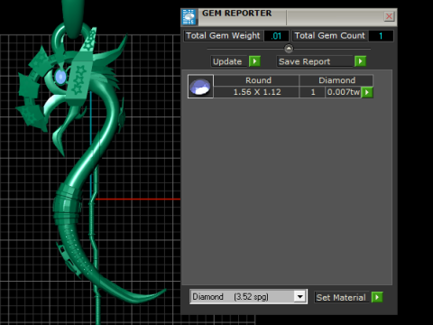This screenshot has height=325, width=433.
Task: Click the quantity cell showing 1 in gem row
Action: pos(313,92)
